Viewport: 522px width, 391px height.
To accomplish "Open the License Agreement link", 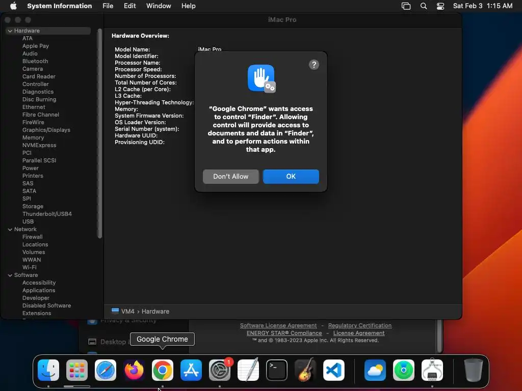I will (x=359, y=333).
